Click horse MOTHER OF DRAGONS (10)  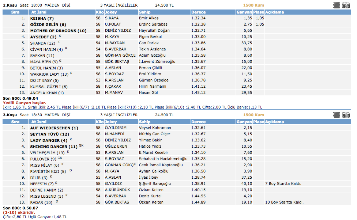point(58,31)
